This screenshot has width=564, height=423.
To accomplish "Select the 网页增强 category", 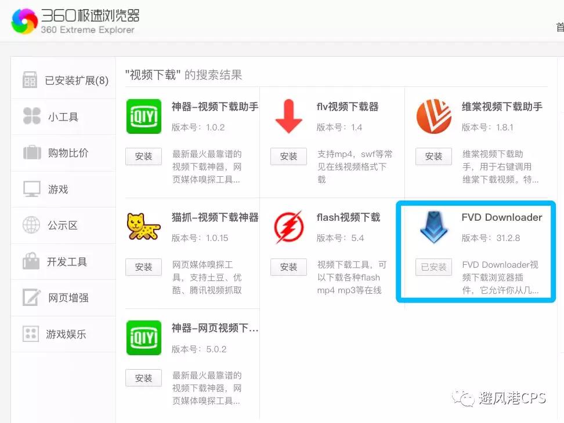I will [63, 298].
